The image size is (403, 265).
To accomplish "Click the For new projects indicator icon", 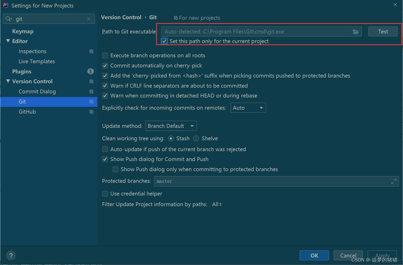I will (x=176, y=18).
